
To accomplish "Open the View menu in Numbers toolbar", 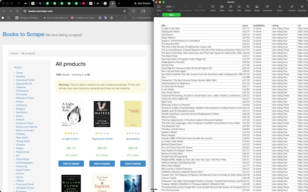I will coord(159,8).
